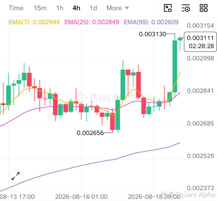Switch to the 1d interval
Image resolution: width=217 pixels, height=201 pixels.
tap(93, 8)
